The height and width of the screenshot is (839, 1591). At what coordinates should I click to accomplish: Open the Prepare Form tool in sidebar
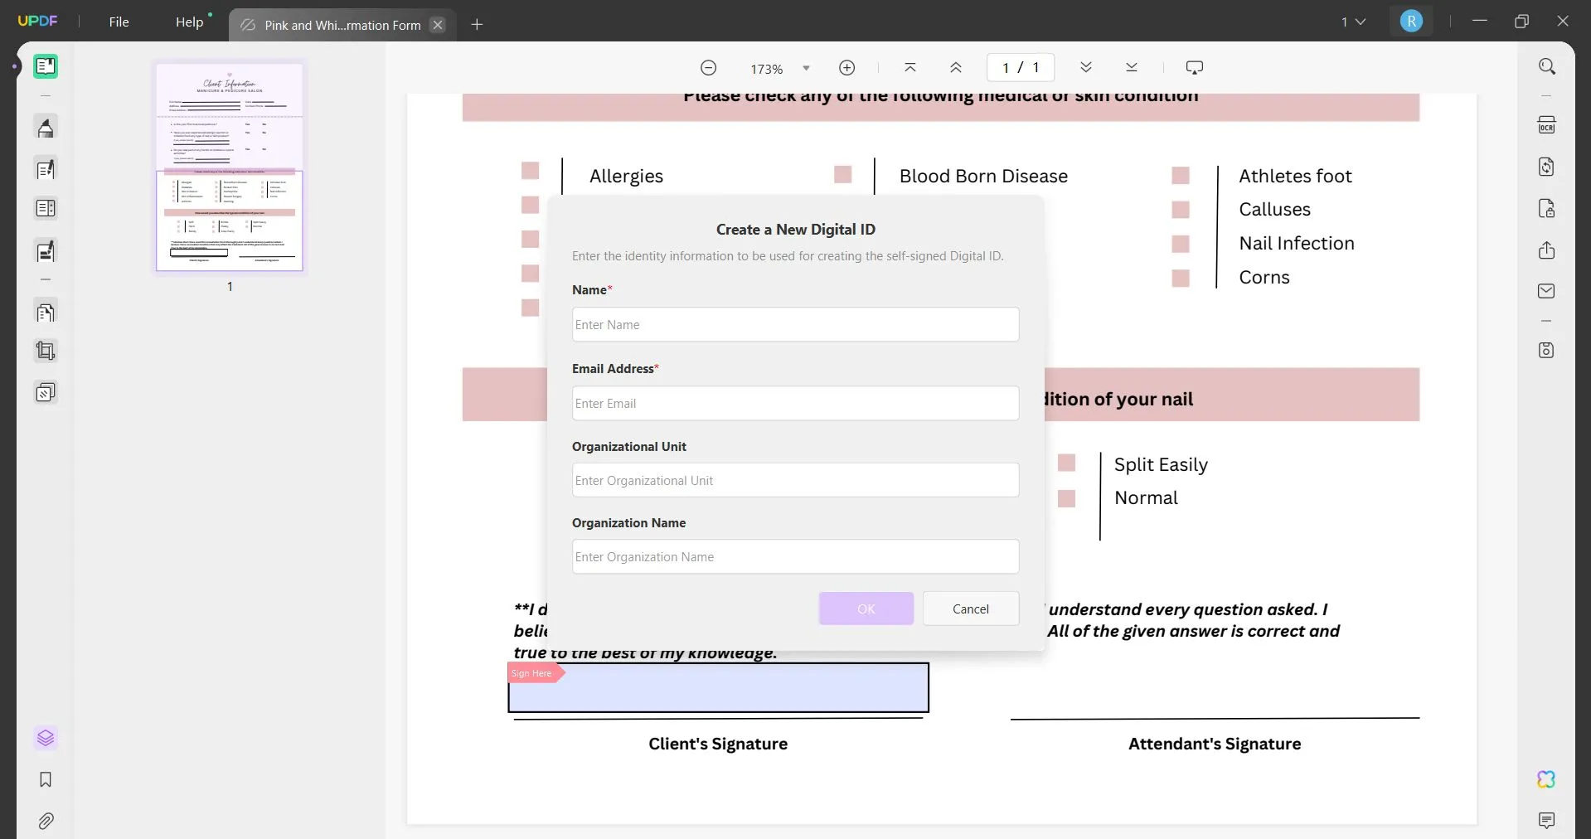(46, 208)
